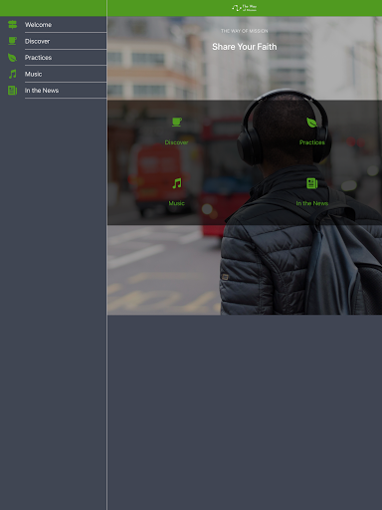Open In the News from sidebar menu
The image size is (382, 510).
pyautogui.click(x=53, y=91)
